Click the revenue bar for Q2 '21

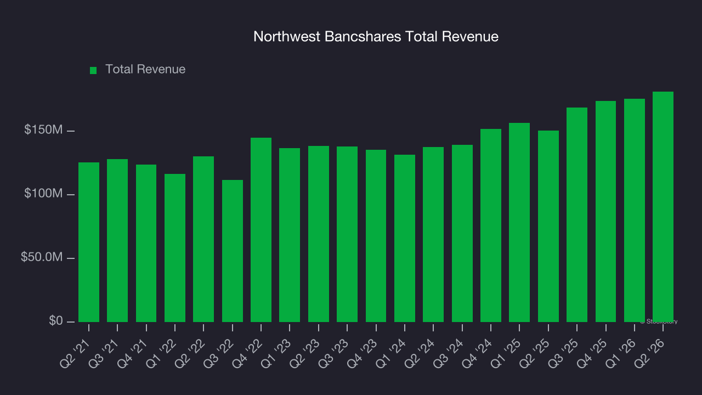point(89,242)
